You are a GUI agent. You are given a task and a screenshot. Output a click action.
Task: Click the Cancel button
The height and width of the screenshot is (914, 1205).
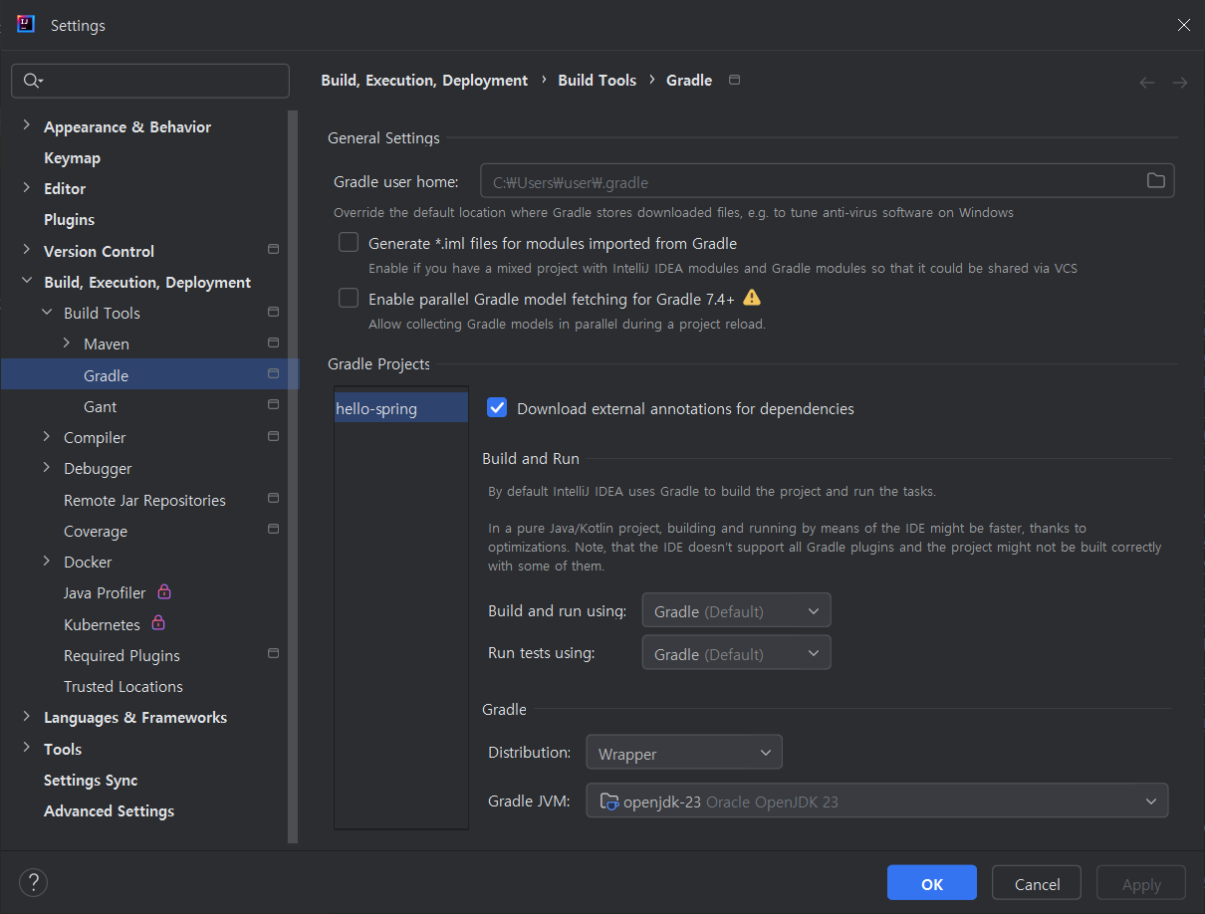1037,883
